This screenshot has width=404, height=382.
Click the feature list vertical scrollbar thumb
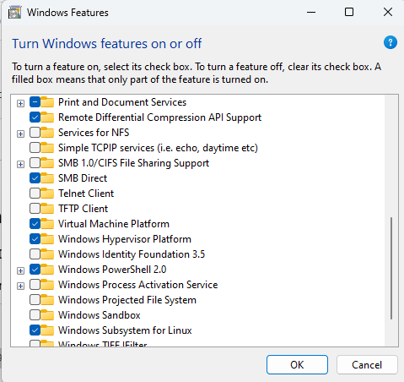click(x=391, y=268)
